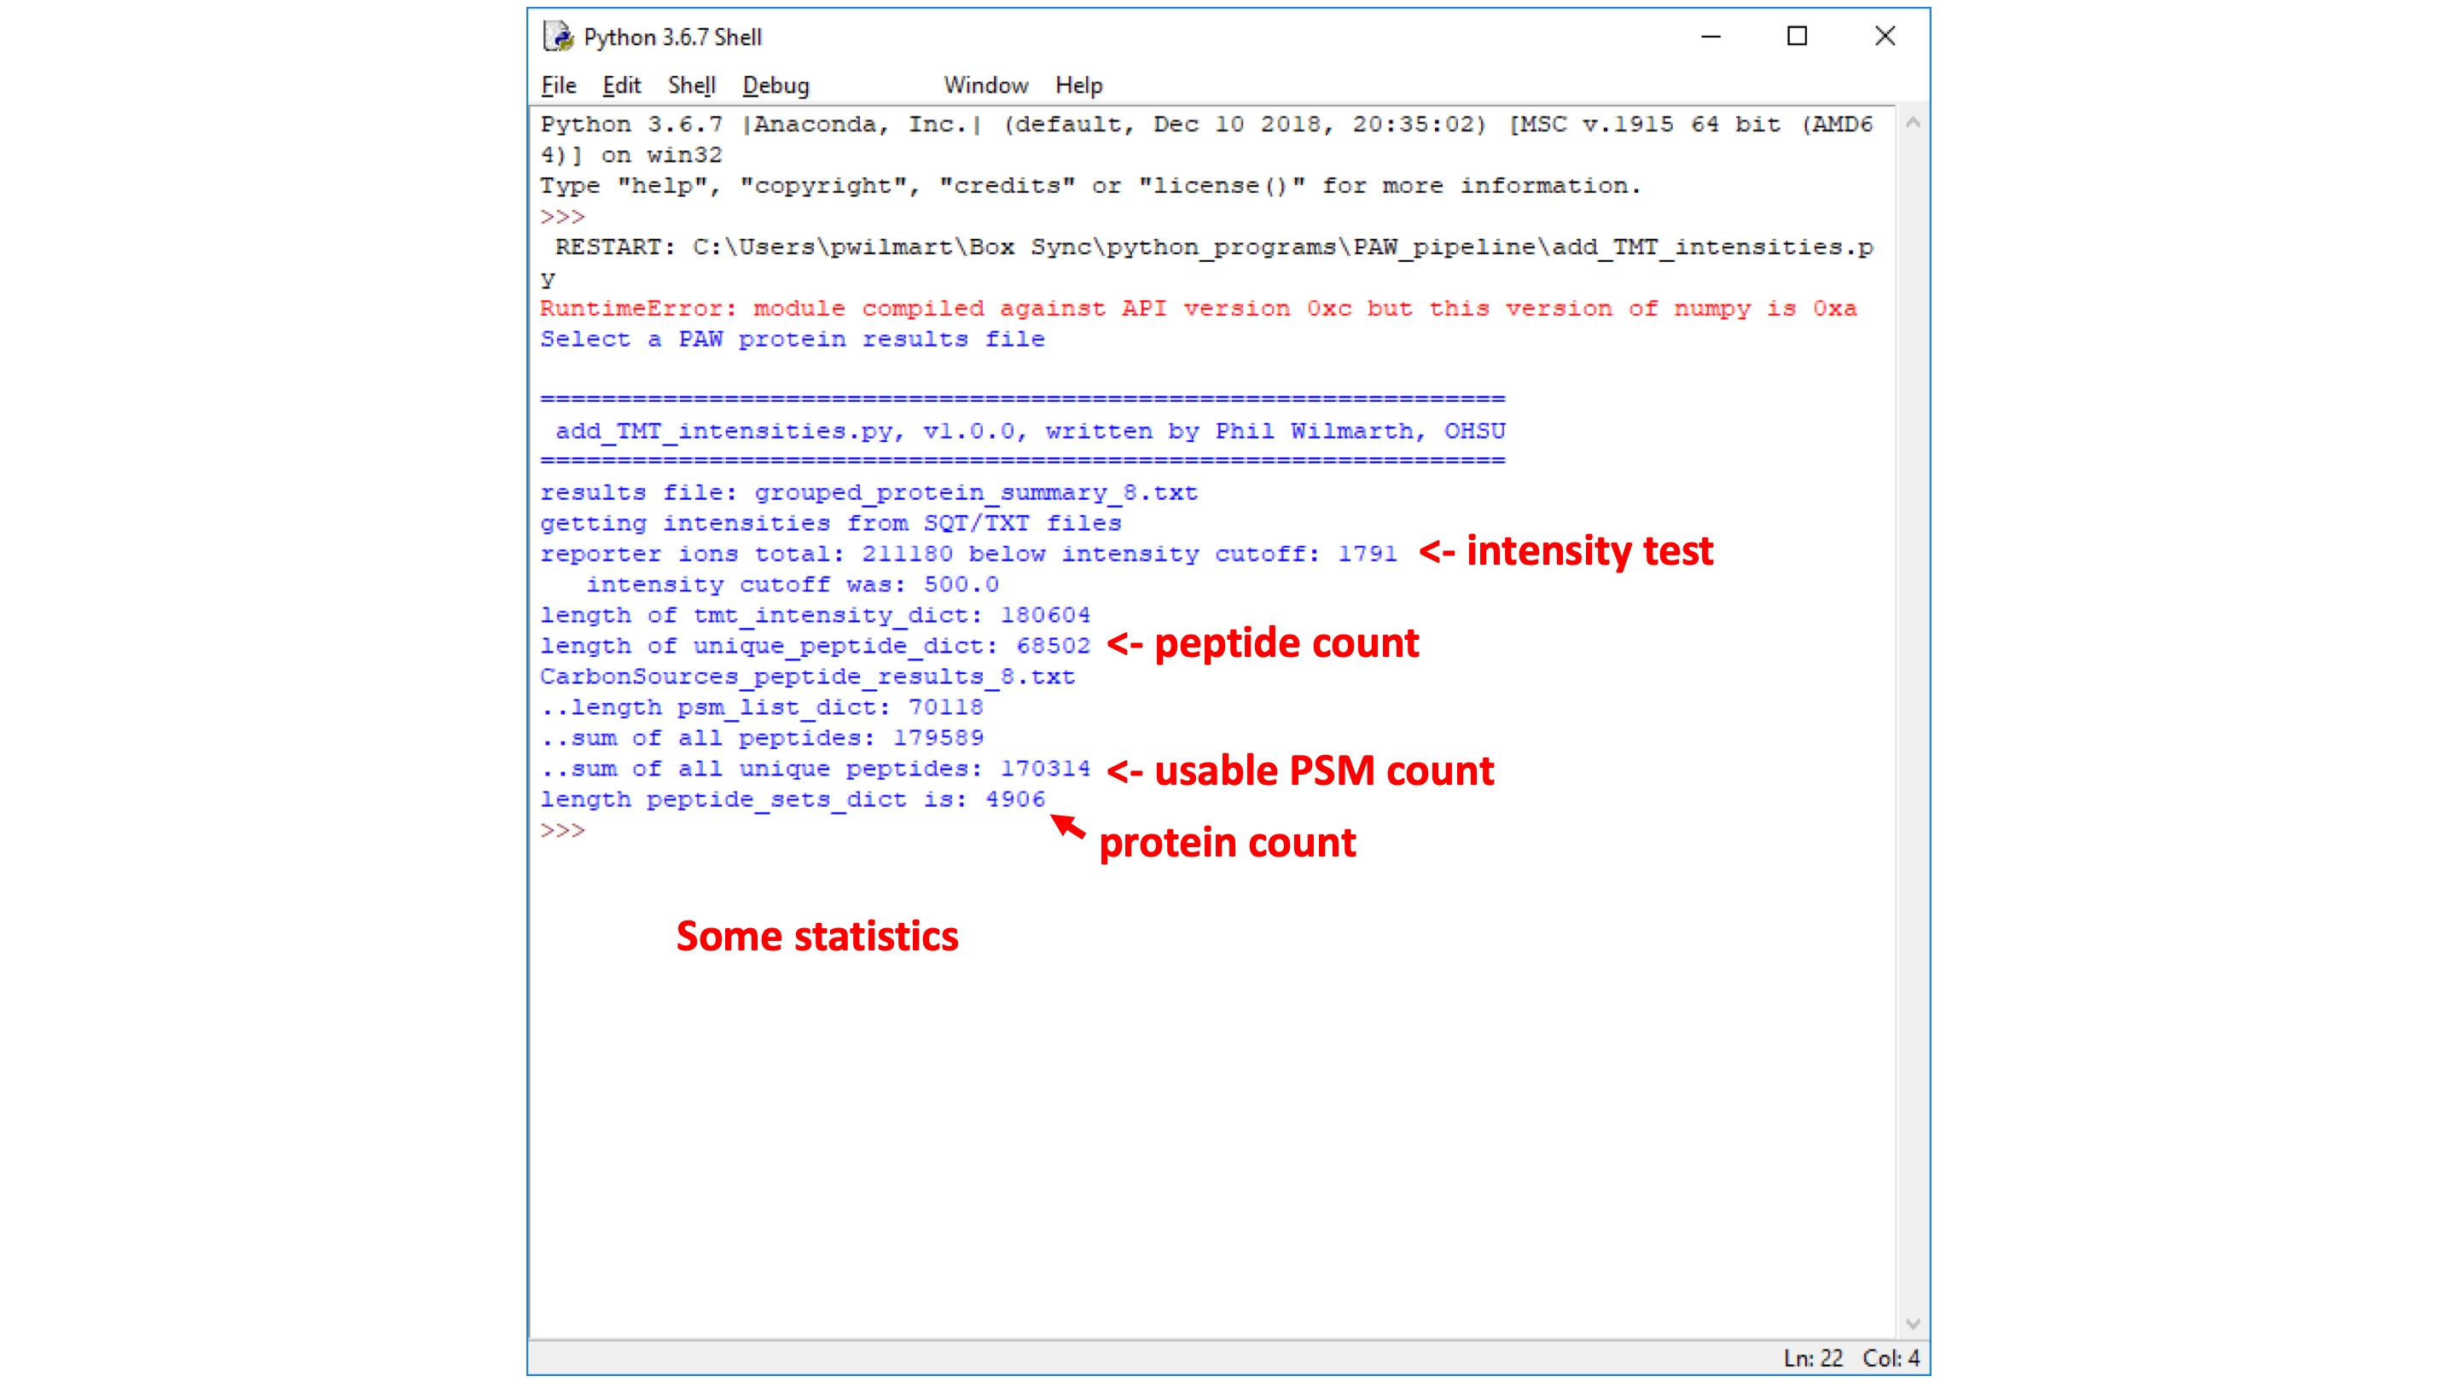The width and height of the screenshot is (2457, 1382).
Task: Click the 'results file: grouped_protein_summary_8.txt' line
Action: pyautogui.click(x=869, y=492)
